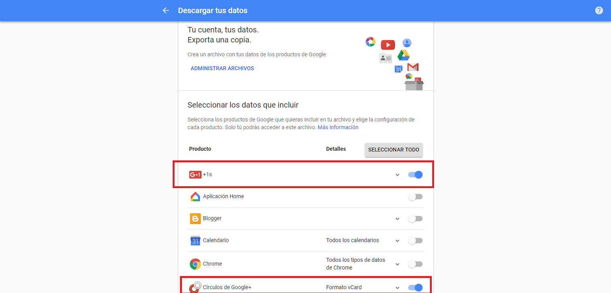Enable the Aplicación Home toggle
The image size is (611, 293).
pos(416,197)
